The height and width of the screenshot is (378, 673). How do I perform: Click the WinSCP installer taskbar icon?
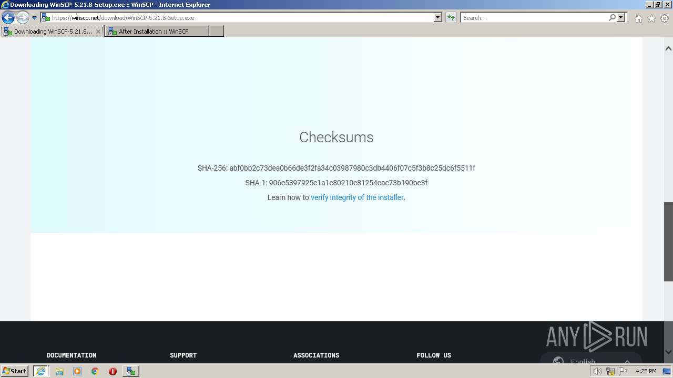[x=130, y=371]
